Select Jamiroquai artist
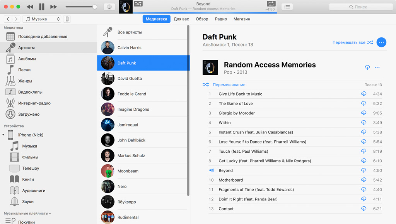 (x=142, y=125)
